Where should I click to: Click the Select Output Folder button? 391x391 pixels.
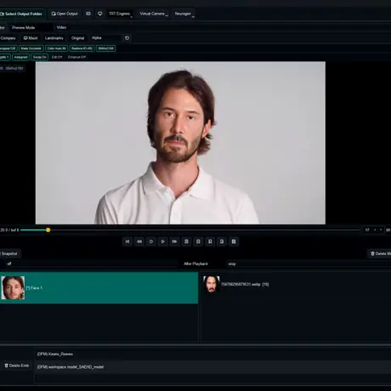22,14
